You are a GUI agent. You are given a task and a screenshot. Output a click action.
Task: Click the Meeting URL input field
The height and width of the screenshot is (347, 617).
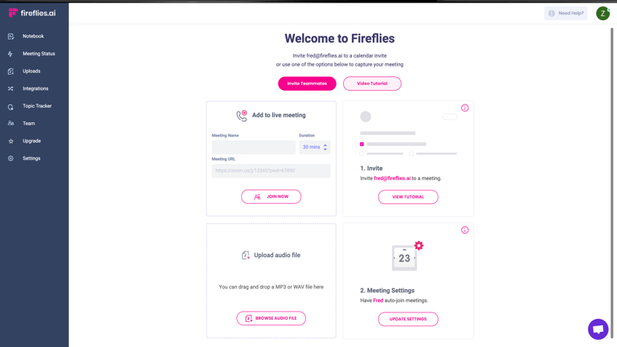click(x=271, y=170)
